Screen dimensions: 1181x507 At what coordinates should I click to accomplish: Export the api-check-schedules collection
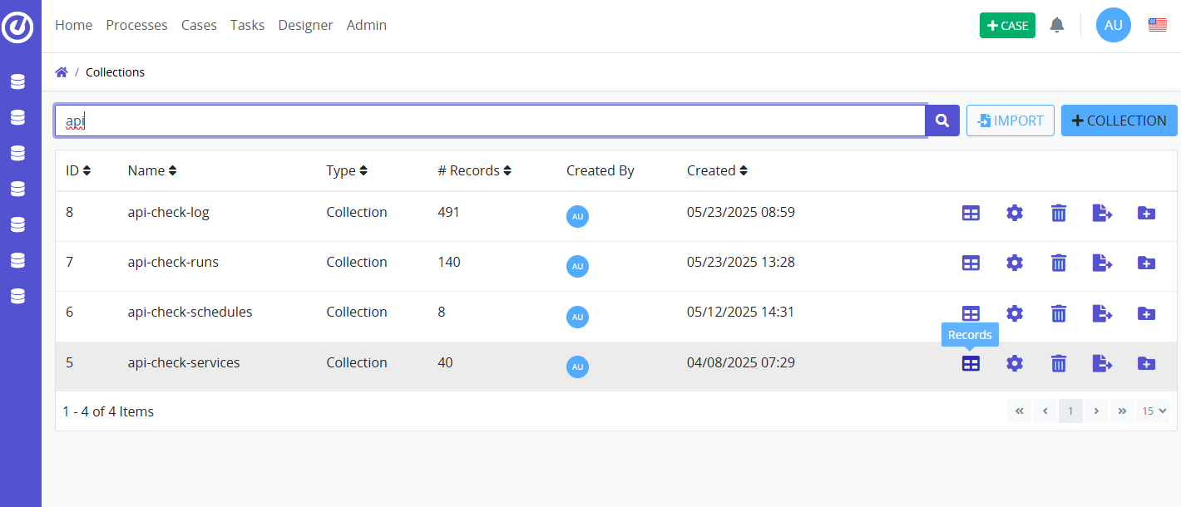pos(1102,313)
